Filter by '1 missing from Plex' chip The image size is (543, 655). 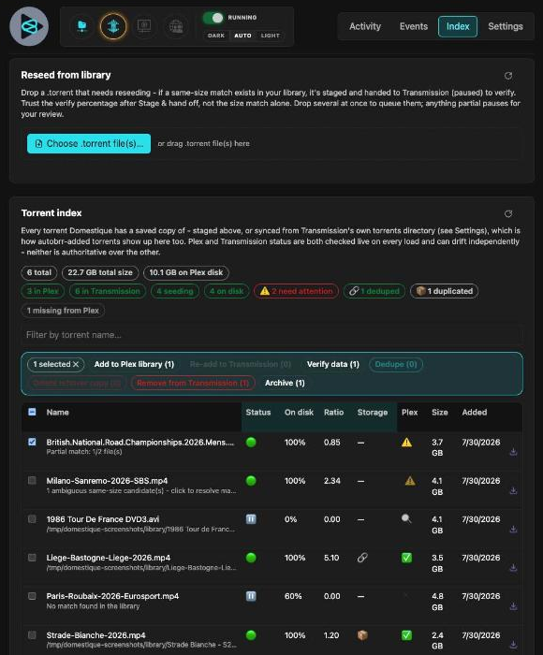(x=63, y=311)
